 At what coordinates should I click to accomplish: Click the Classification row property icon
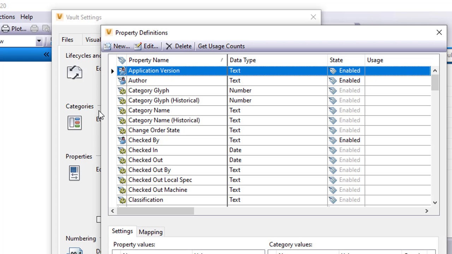point(122,200)
